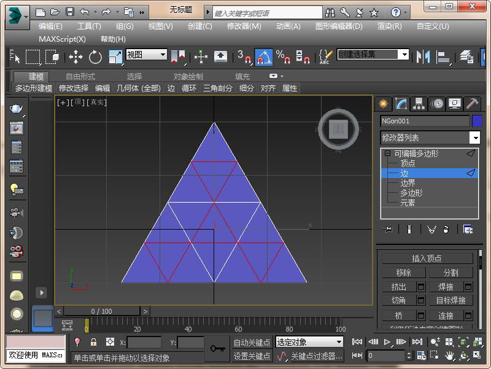Open the Display command panel tab
491x369 pixels.
click(455, 103)
